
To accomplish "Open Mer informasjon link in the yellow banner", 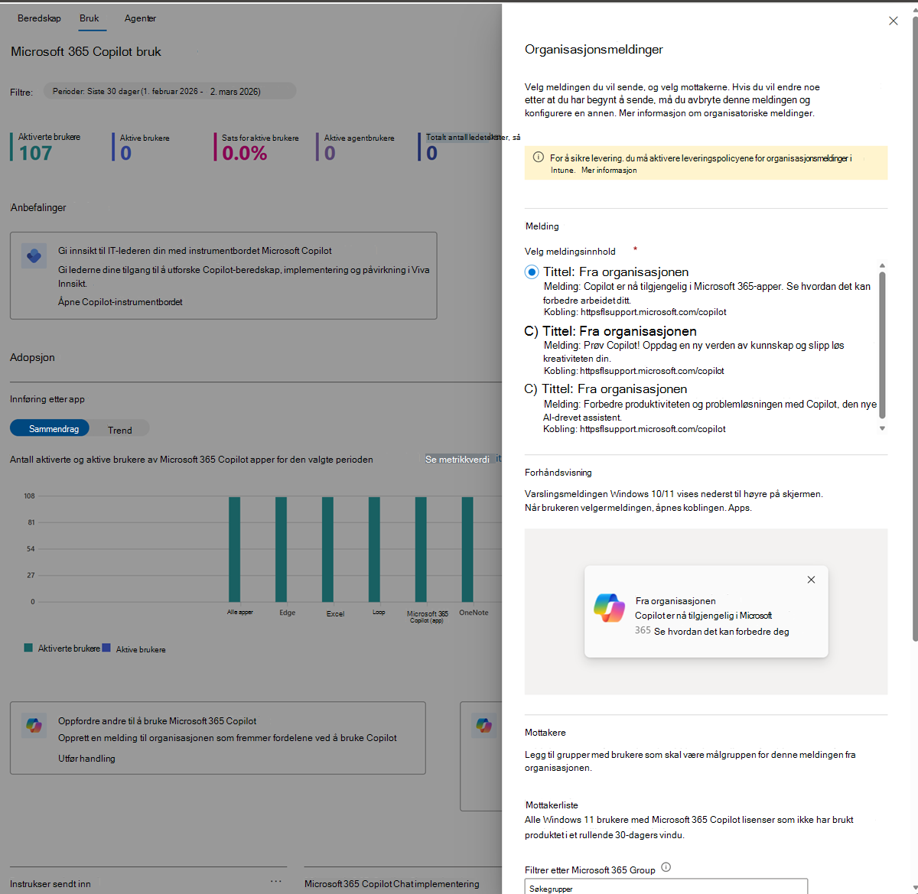I will click(x=609, y=171).
